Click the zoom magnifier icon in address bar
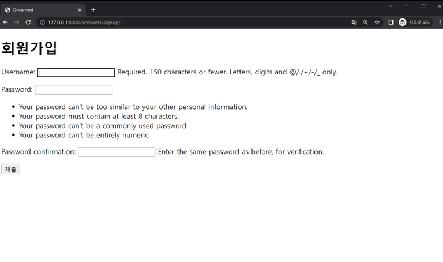The height and width of the screenshot is (262, 443). pos(366,23)
